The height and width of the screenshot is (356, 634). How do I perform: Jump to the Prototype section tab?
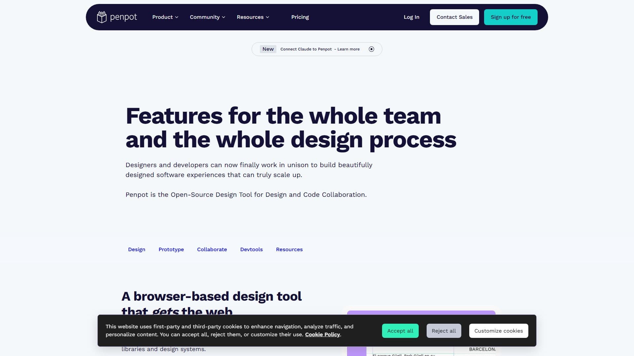[x=171, y=250]
